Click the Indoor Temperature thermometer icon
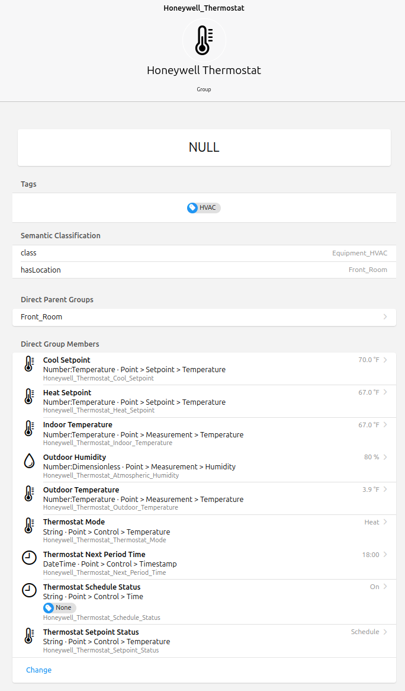Screen dimensions: 405x691 coord(28,429)
